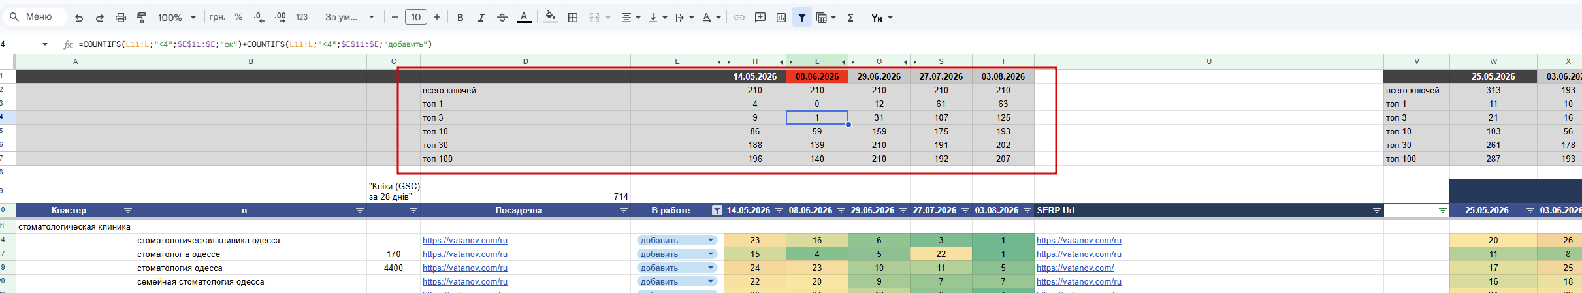Open добавить dropdown for стоматолог в одессе
This screenshot has width=1582, height=293.
(x=711, y=254)
